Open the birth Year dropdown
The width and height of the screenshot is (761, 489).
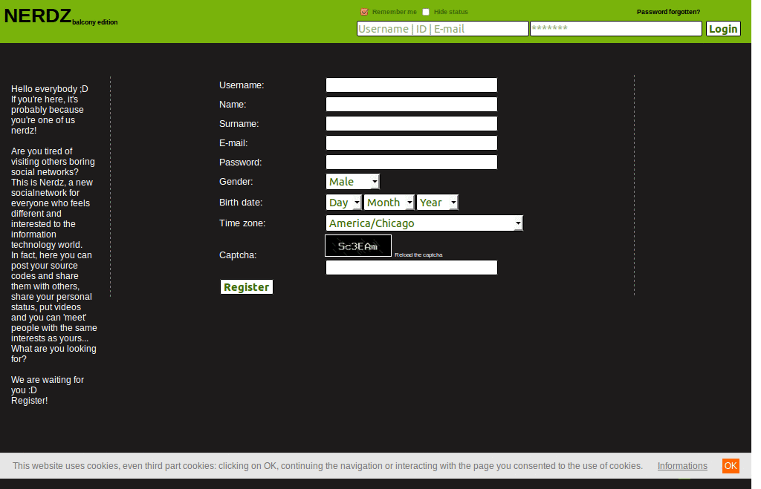[437, 203]
